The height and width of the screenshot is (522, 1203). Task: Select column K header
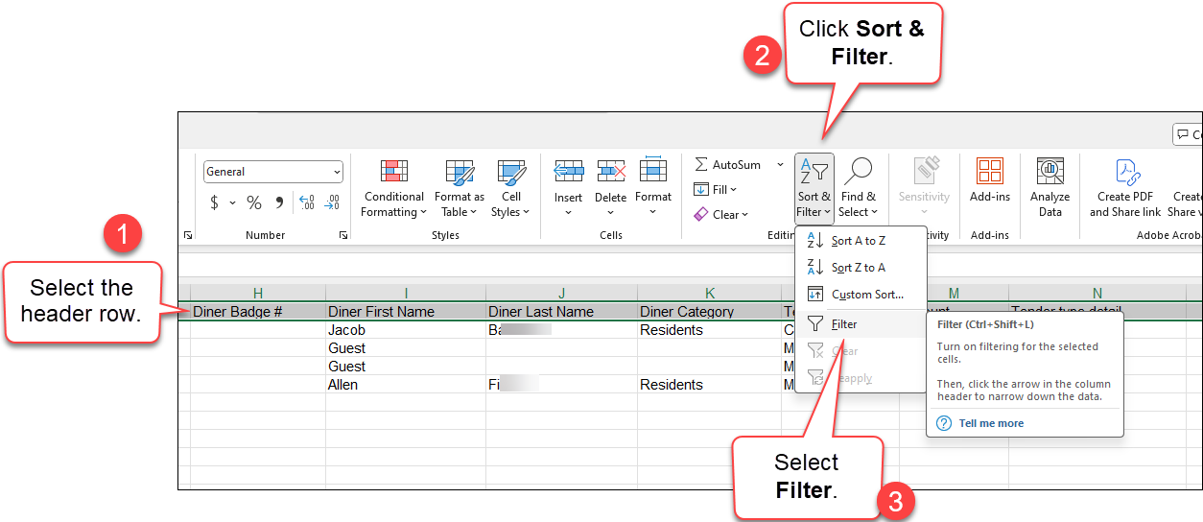[710, 294]
